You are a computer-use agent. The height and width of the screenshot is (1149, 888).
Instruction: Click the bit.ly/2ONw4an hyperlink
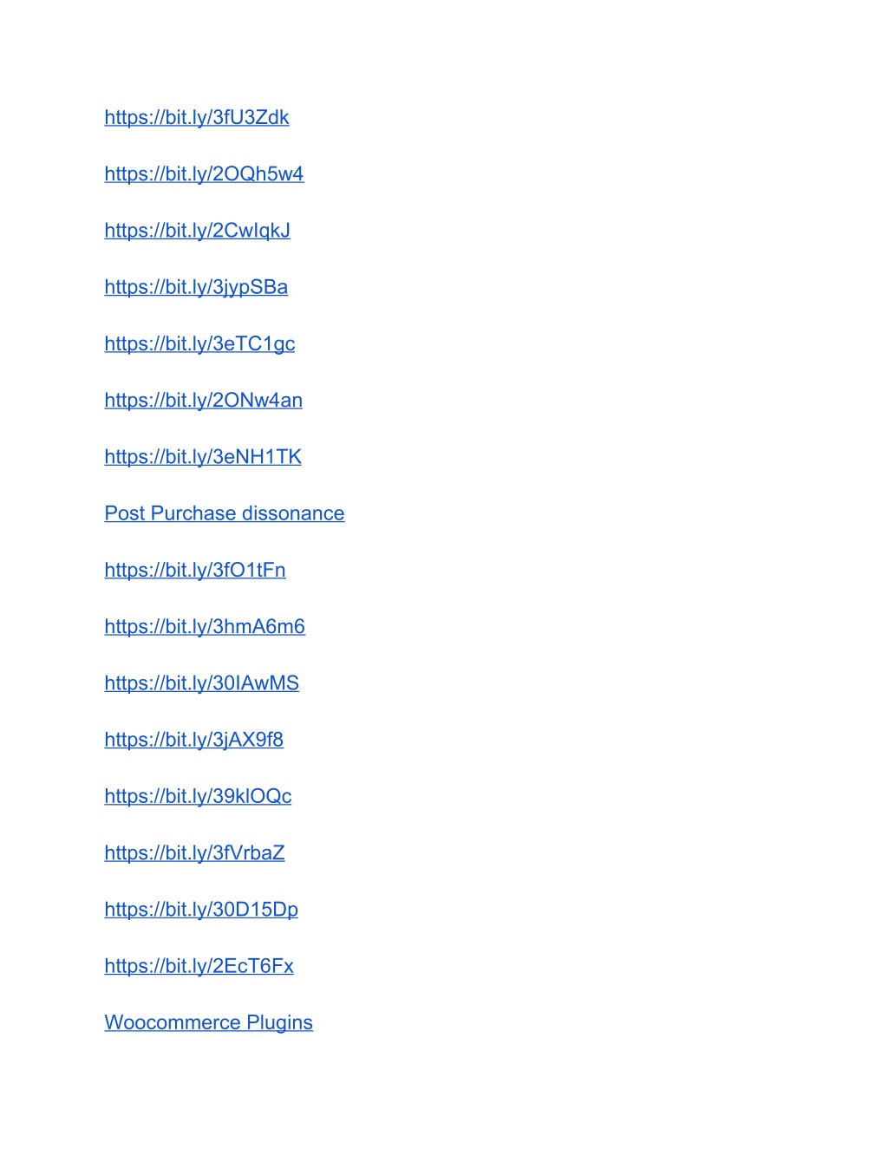coord(204,401)
